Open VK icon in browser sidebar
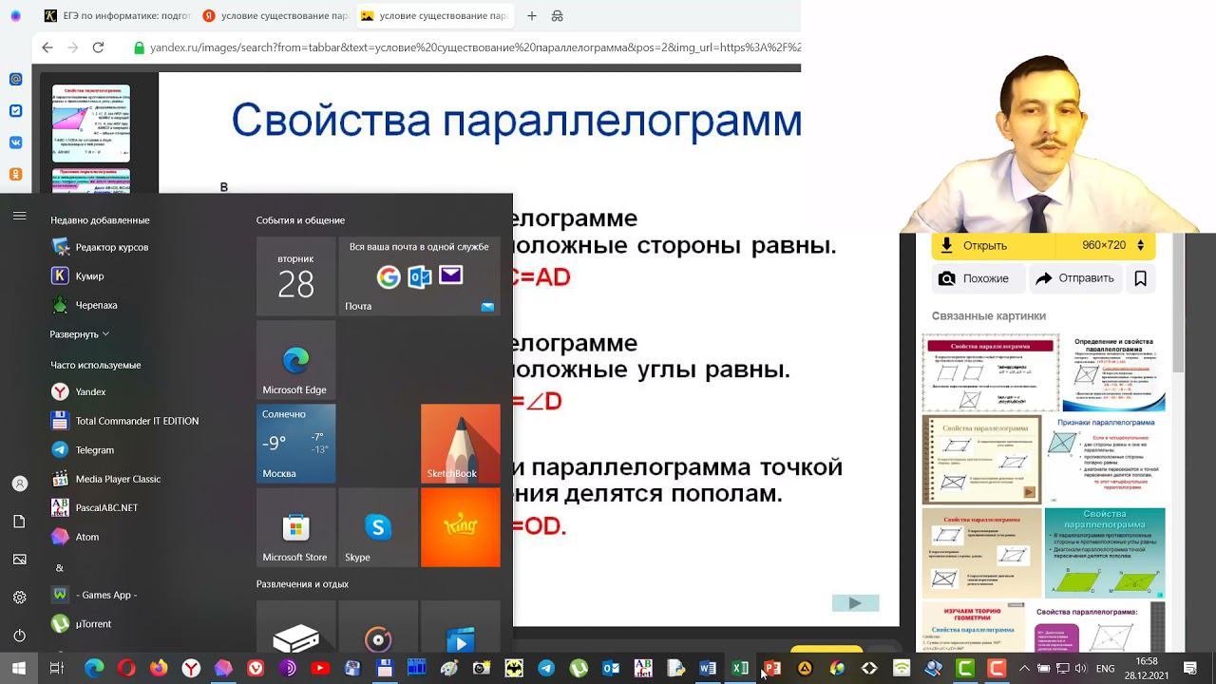 (15, 142)
